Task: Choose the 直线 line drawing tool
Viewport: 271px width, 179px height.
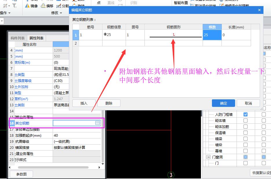Action: pos(111,3)
